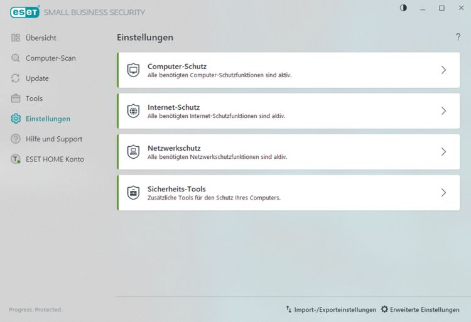Expand the Sicherheits-Tools chevron arrow
The width and height of the screenshot is (471, 322).
(x=443, y=193)
